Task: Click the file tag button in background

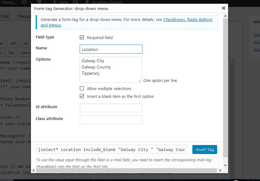Action: click(11, 53)
